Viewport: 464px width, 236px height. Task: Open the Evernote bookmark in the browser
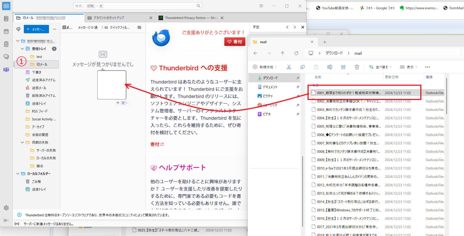(x=419, y=8)
